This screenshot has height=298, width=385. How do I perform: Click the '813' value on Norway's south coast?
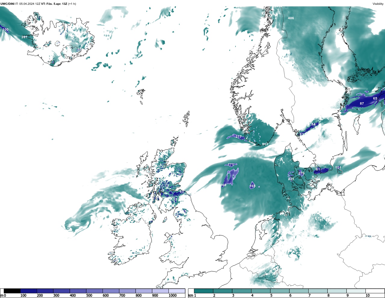[265, 144]
